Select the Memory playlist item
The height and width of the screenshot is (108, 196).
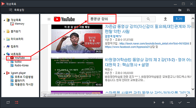[19, 24]
